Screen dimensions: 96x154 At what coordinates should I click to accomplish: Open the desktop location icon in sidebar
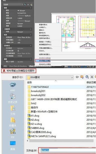13,145
